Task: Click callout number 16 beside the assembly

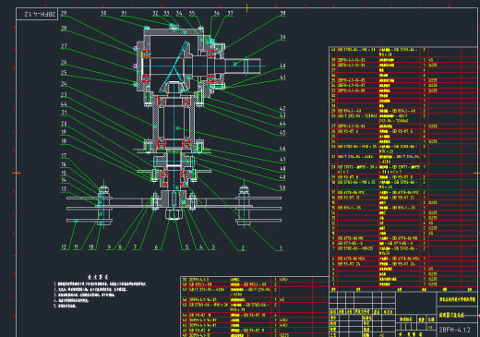Action: click(64, 164)
